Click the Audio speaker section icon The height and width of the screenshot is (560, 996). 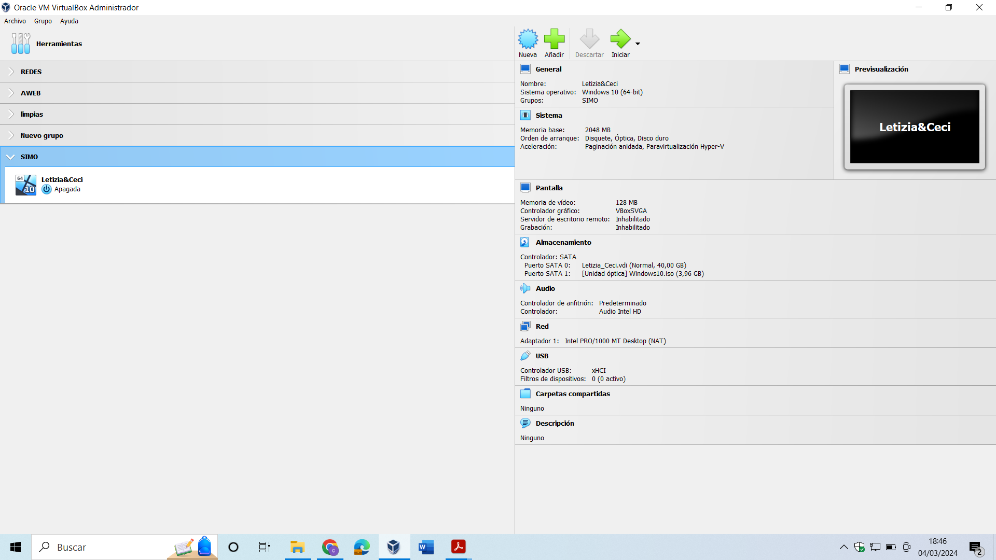(525, 288)
